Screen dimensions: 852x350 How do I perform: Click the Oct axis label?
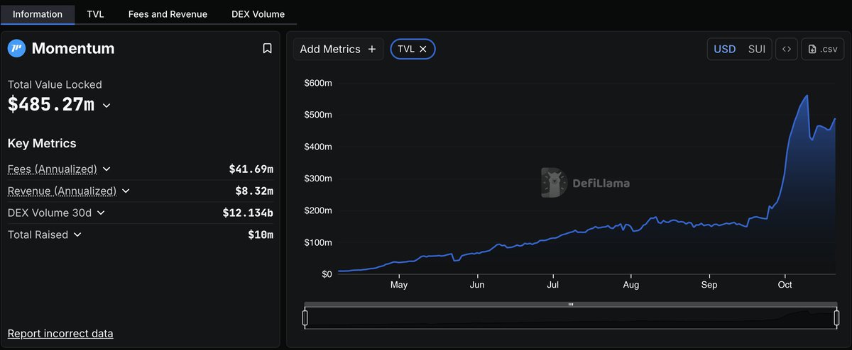(785, 285)
